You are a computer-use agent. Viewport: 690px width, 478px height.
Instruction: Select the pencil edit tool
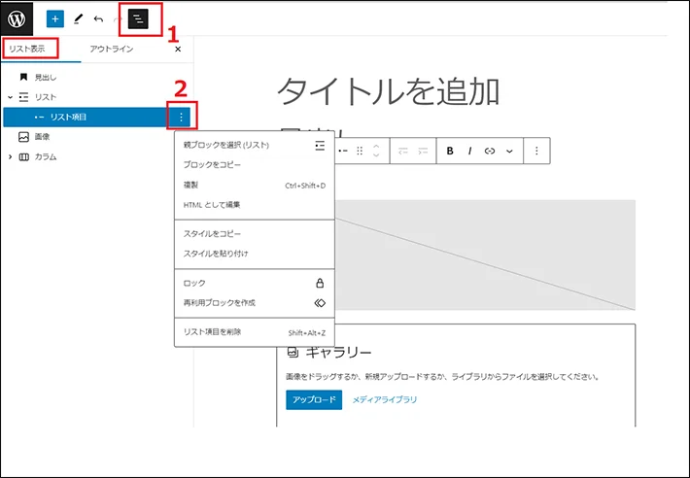click(78, 18)
